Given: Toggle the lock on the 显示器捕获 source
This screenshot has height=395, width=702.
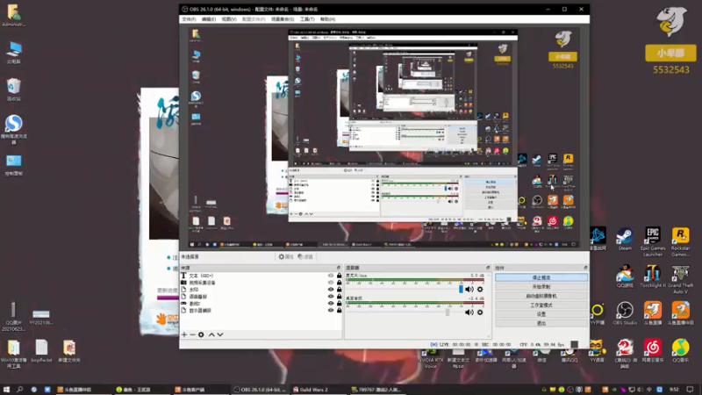Looking at the screenshot, I should pyautogui.click(x=339, y=310).
